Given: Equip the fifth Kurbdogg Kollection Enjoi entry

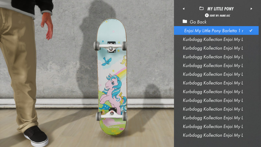Looking at the screenshot, I should click(216, 74).
